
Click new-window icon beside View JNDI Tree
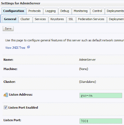click(28, 47)
